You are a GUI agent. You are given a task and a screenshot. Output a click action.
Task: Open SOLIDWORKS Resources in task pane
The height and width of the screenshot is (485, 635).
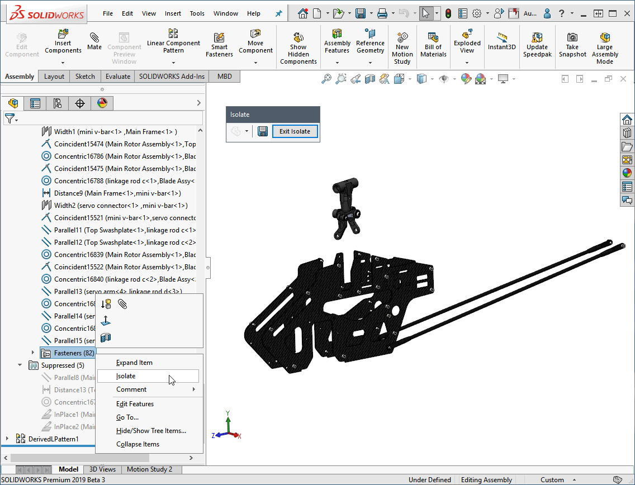627,120
